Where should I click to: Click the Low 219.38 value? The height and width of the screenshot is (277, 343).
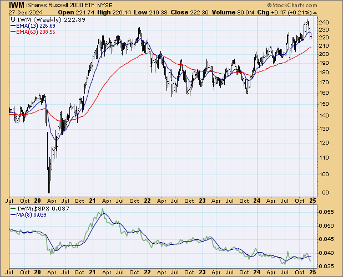tap(151, 12)
